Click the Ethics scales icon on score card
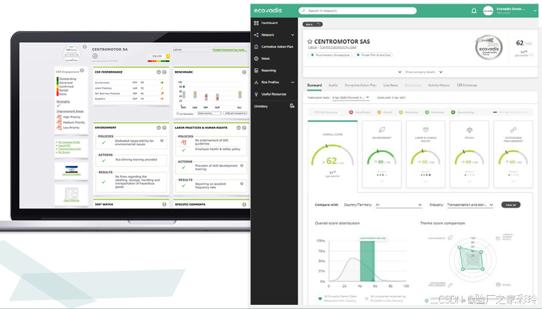Image resolution: width=542 pixels, height=309 pixels. point(469,130)
